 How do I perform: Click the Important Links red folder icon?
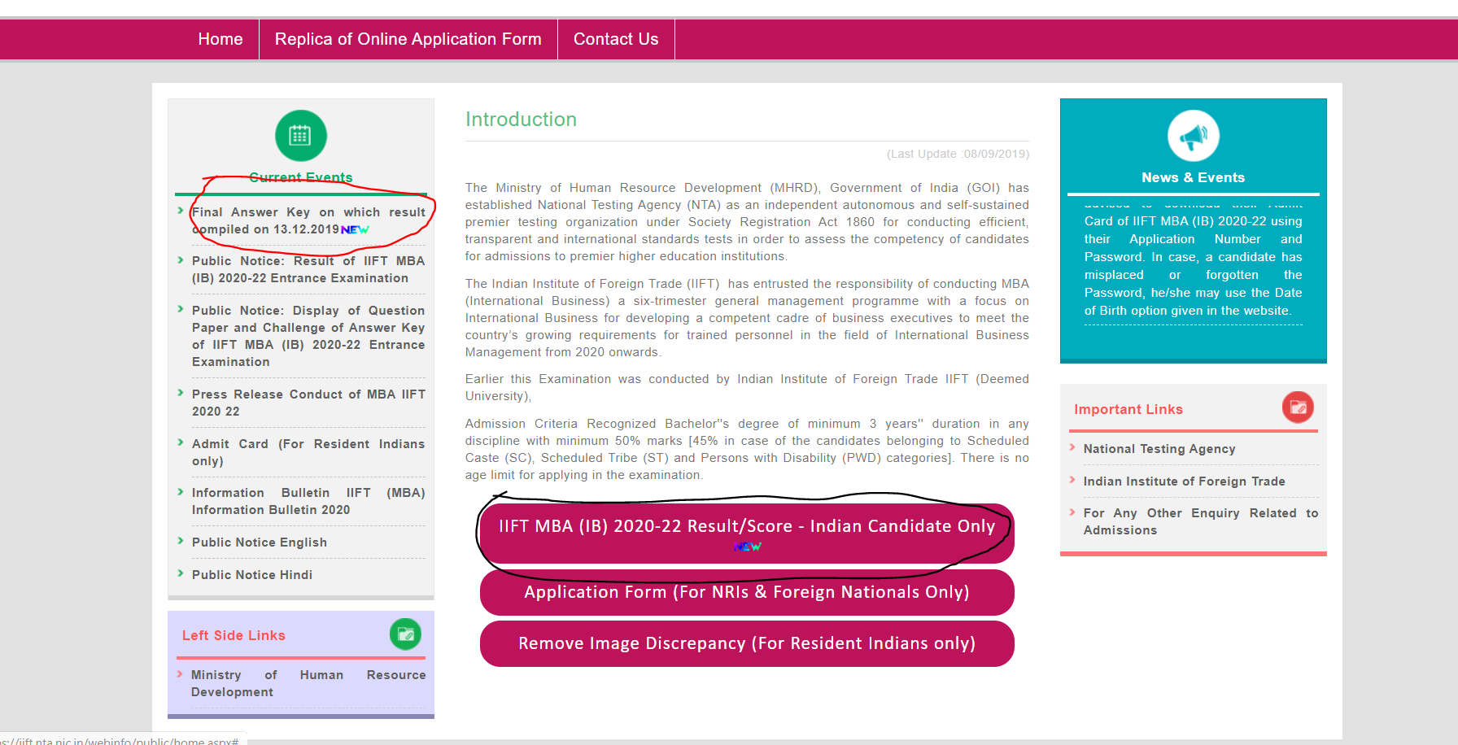click(1299, 407)
